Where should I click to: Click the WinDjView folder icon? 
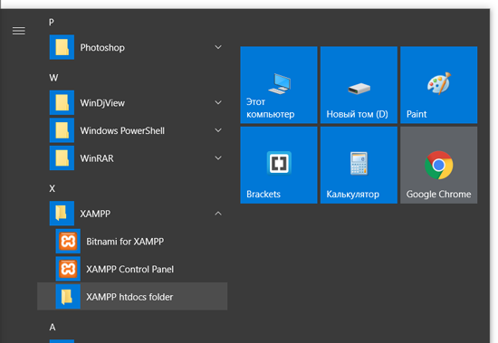[x=62, y=102]
